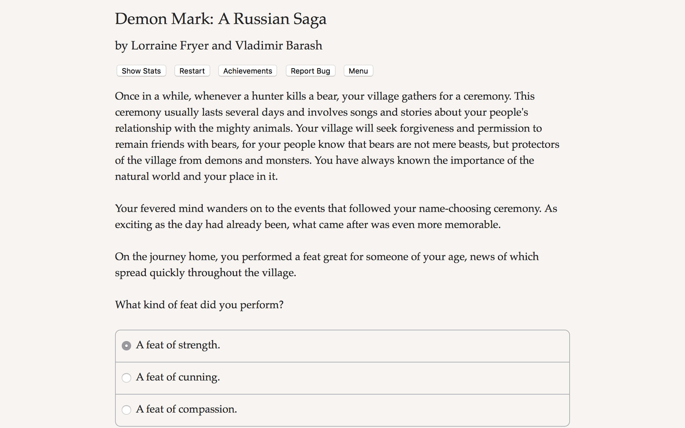Click the question 'What kind of feat did you perform?'

[199, 304]
